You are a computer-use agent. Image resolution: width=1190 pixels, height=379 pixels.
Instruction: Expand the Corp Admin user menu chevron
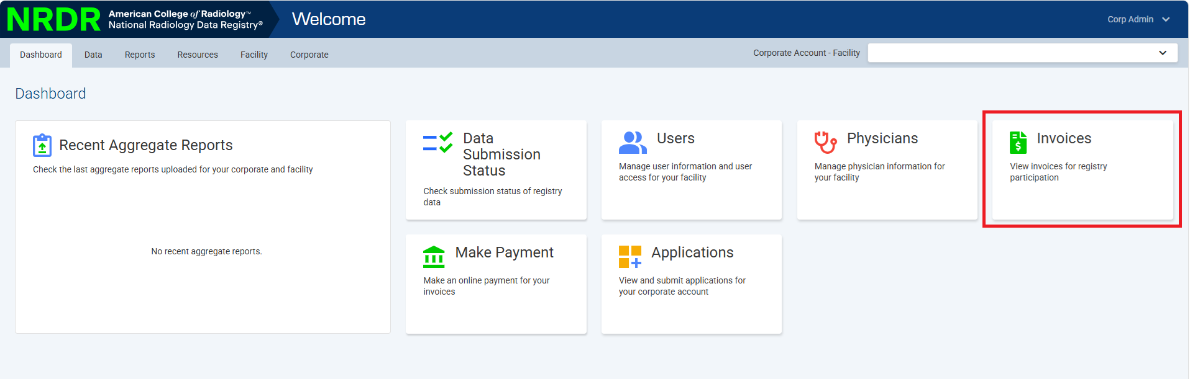pos(1166,19)
